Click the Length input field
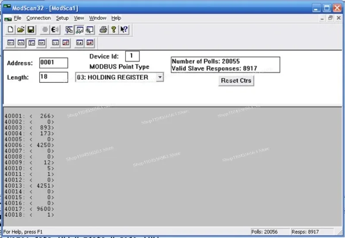The image size is (345, 238). [x=53, y=77]
